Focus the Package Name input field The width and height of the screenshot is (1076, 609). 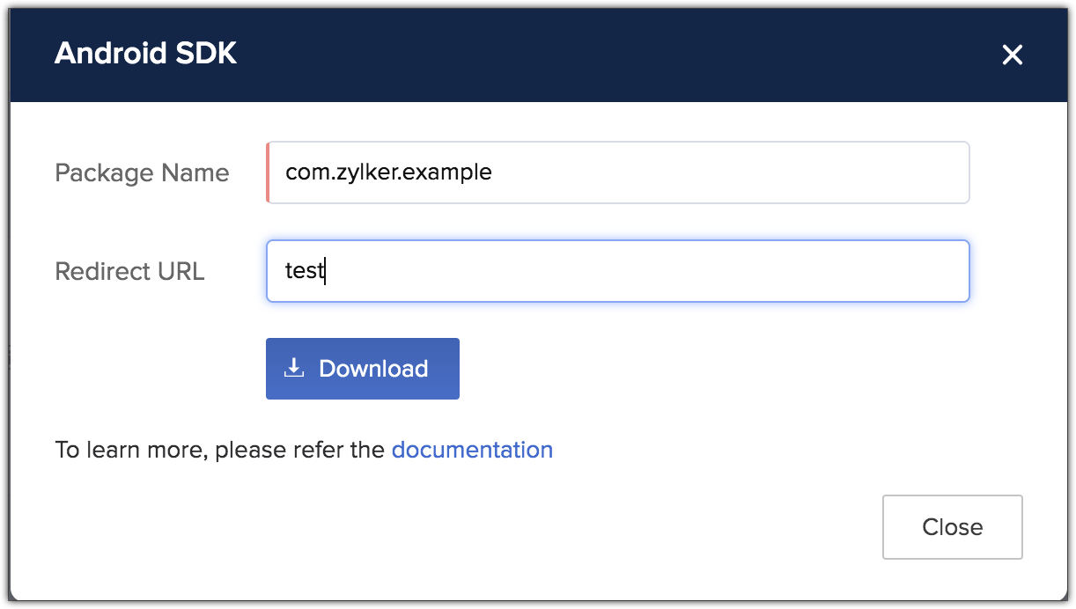[616, 172]
